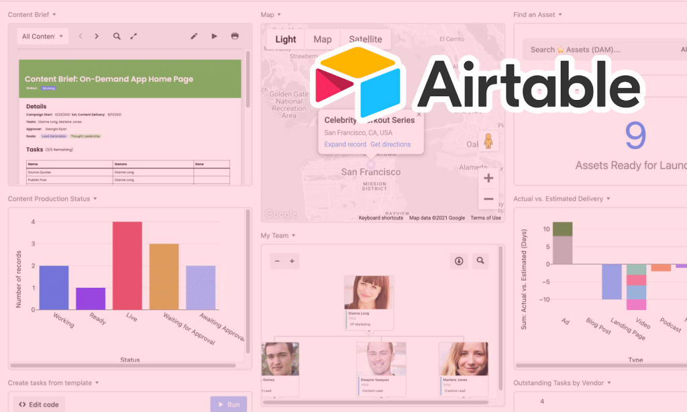
Task: Open Expand record on Celebrity Workout Series
Action: [x=344, y=144]
